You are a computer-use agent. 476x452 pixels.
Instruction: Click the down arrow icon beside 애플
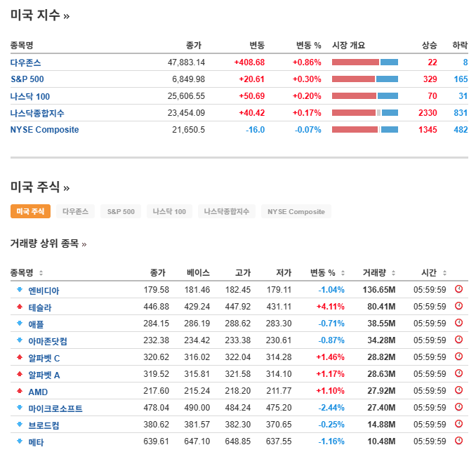coord(20,324)
